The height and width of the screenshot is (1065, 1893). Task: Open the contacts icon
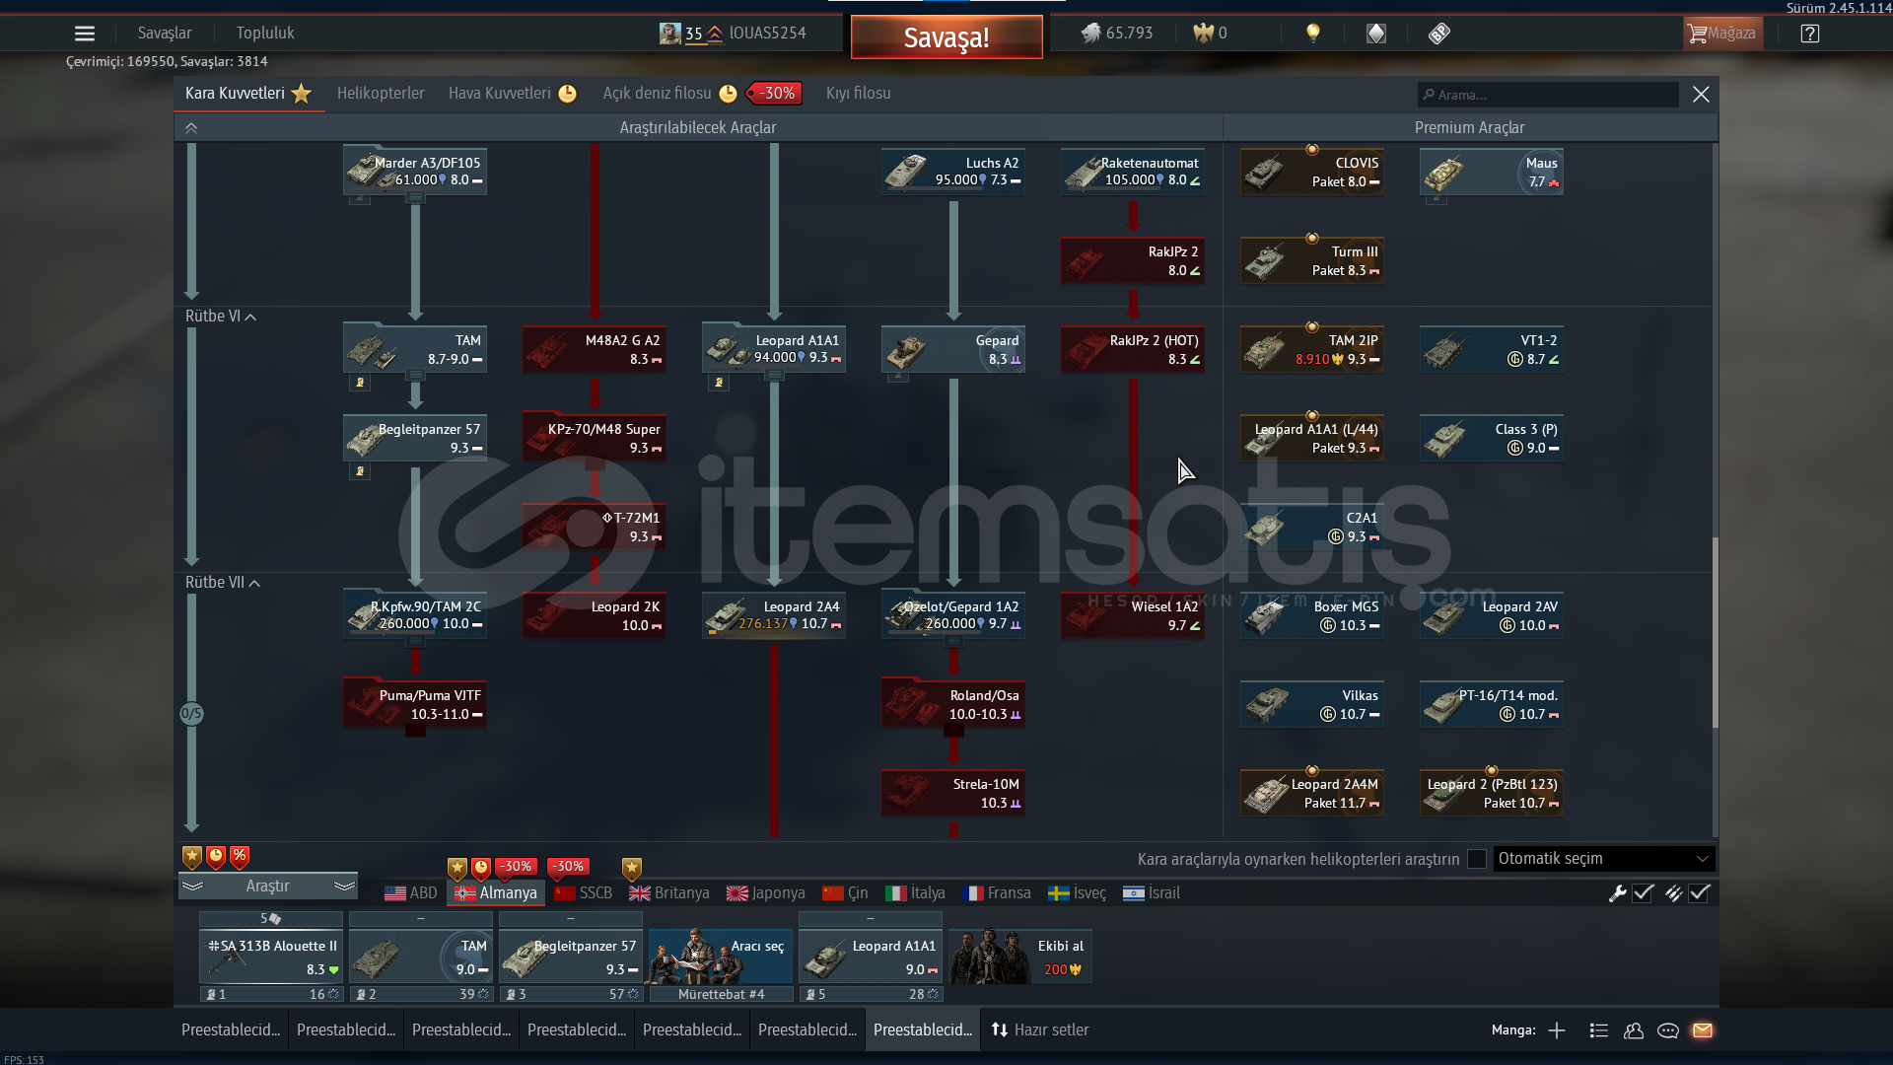(x=1633, y=1030)
